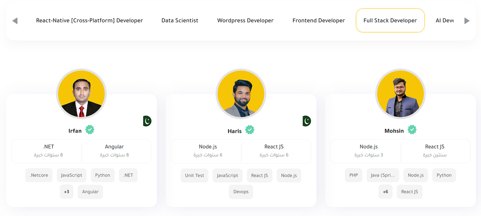Choose the Frontend Developer tab

click(319, 20)
